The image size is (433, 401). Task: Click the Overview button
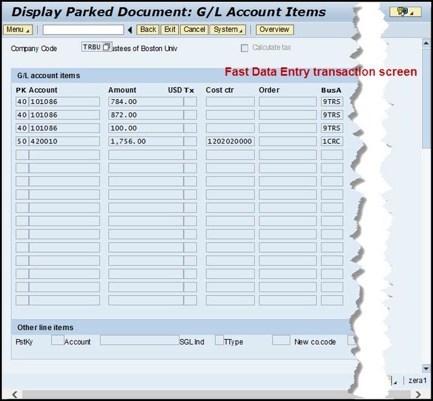coord(274,29)
